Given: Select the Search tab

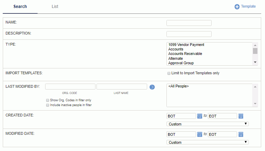Looking at the screenshot, I should (20, 7).
